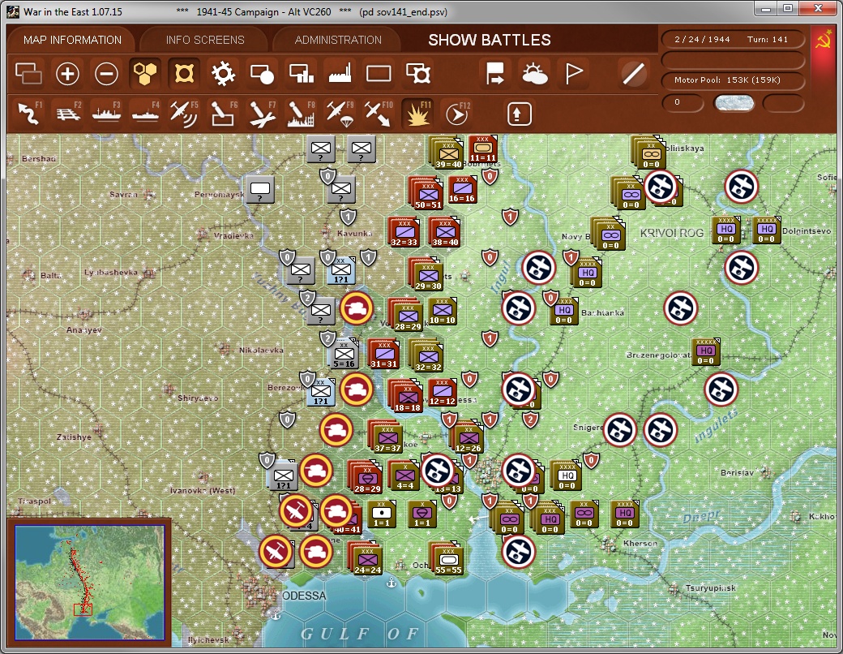The height and width of the screenshot is (654, 843).
Task: Select the unit stack labeled 39=40
Action: 447,153
